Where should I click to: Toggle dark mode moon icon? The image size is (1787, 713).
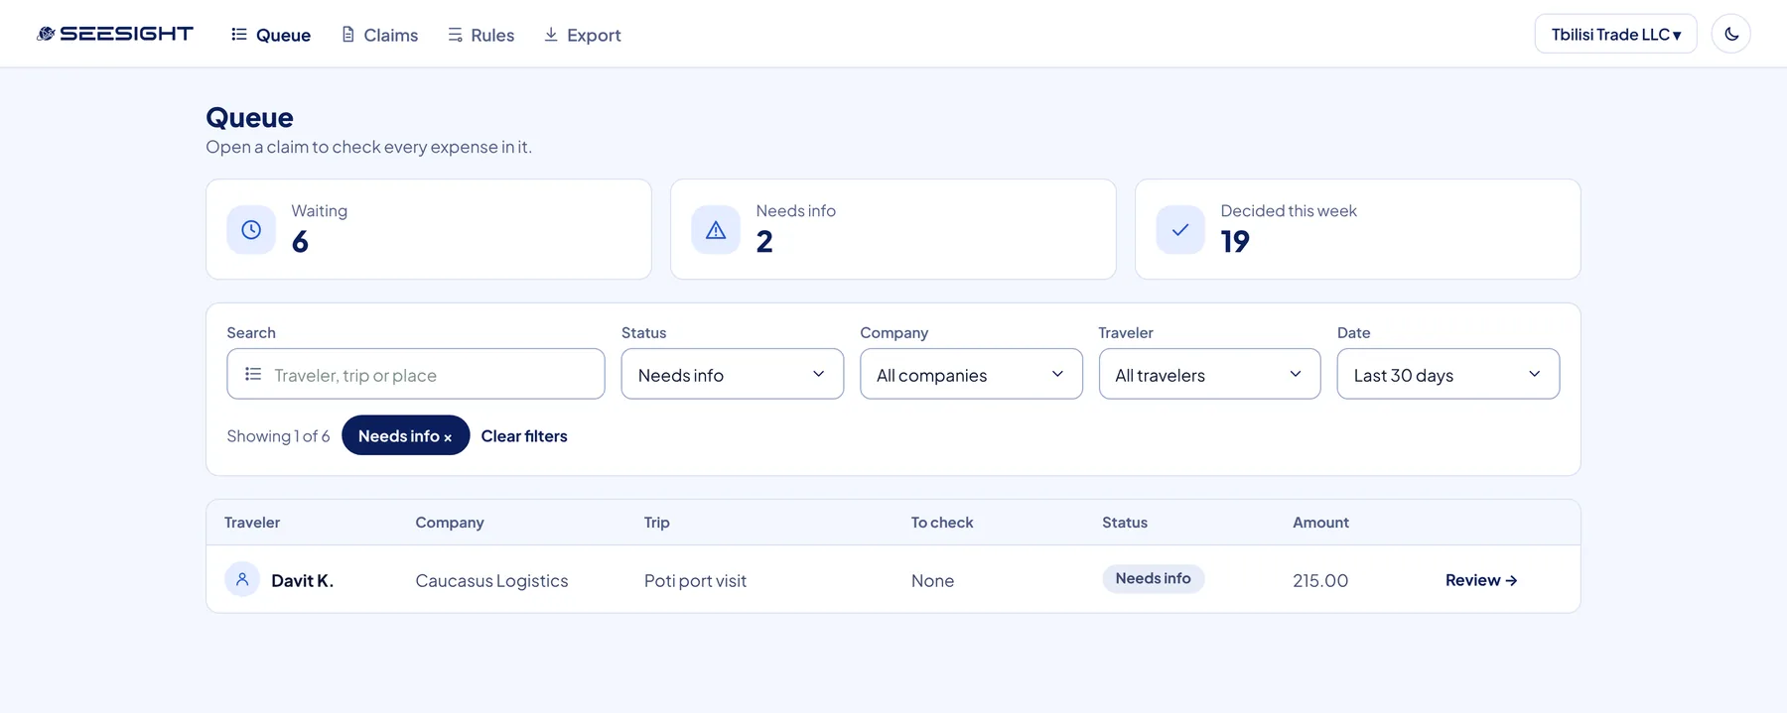(1731, 34)
